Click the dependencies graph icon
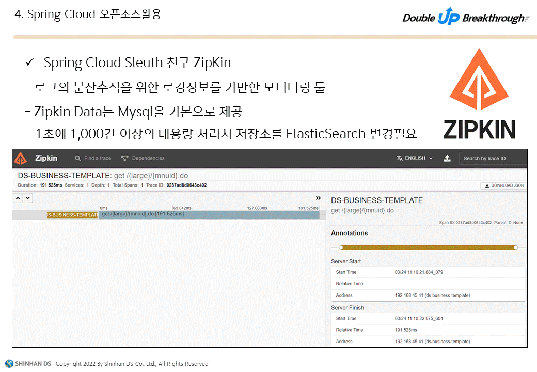 tap(124, 158)
